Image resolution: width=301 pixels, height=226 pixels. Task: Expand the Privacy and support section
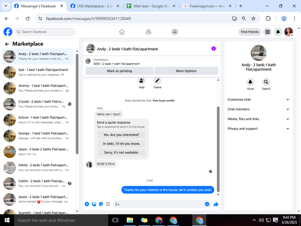[x=258, y=128]
